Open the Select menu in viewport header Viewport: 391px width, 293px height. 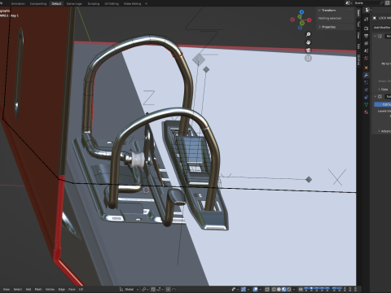point(18,289)
